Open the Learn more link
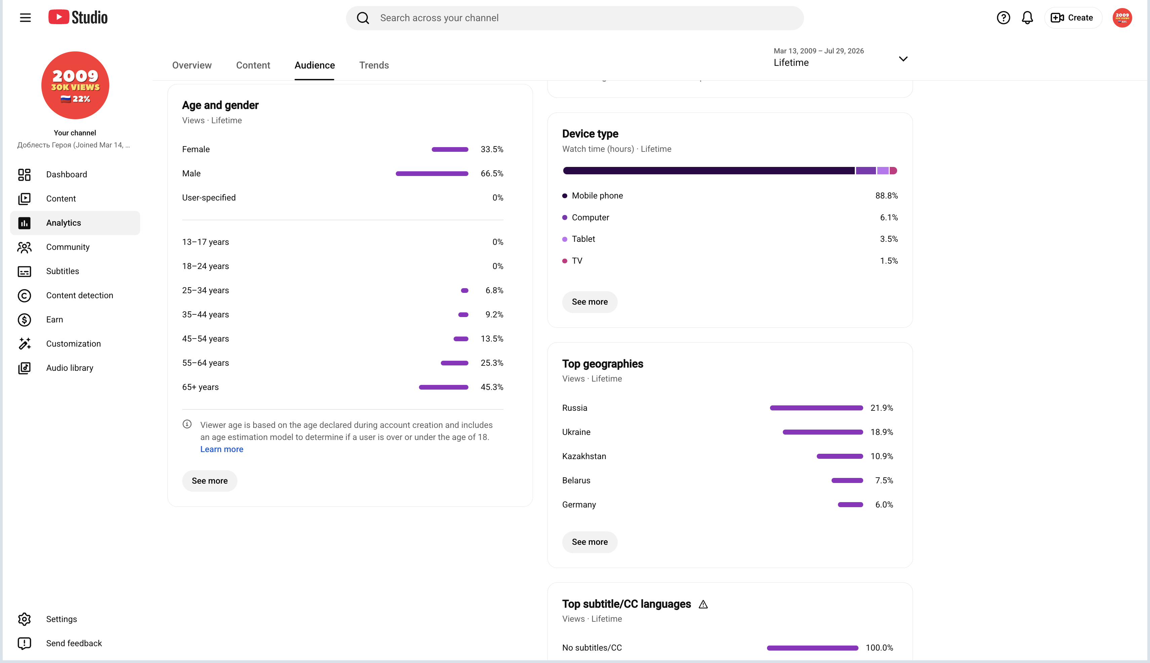This screenshot has height=663, width=1150. click(222, 449)
